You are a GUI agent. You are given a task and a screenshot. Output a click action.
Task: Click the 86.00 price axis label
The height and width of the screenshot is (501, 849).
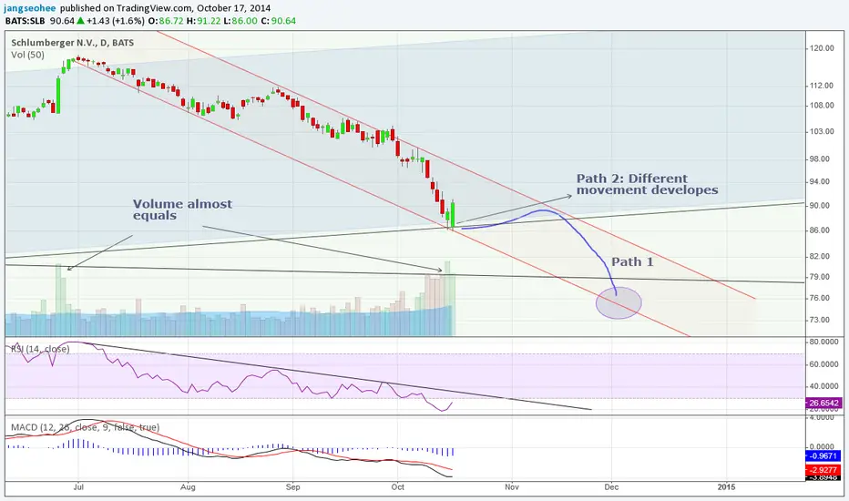coord(819,230)
